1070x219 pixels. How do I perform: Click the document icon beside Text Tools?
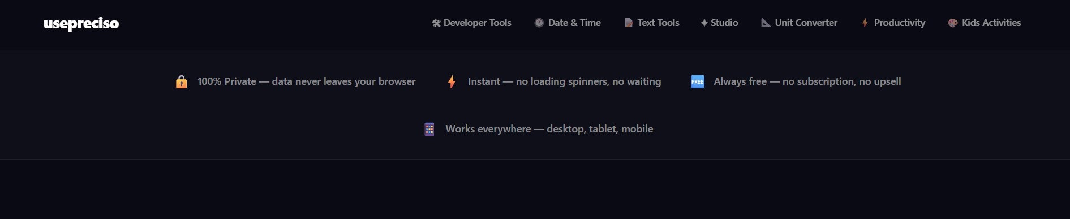628,23
